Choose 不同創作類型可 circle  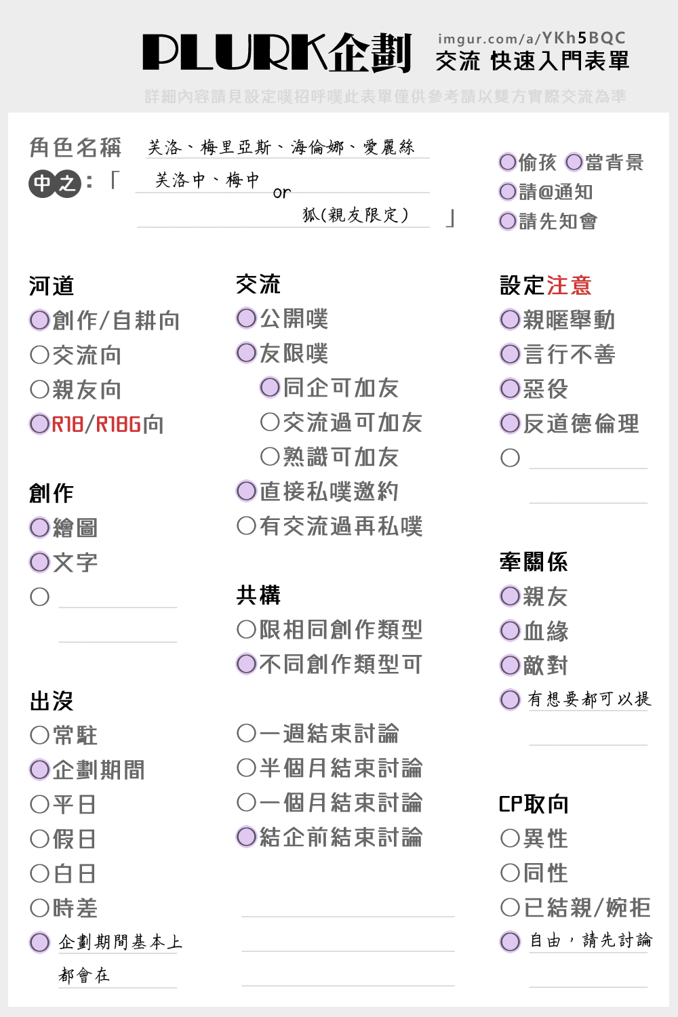pos(247,664)
